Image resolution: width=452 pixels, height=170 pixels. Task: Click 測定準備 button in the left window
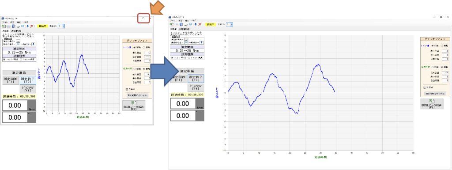(19, 72)
